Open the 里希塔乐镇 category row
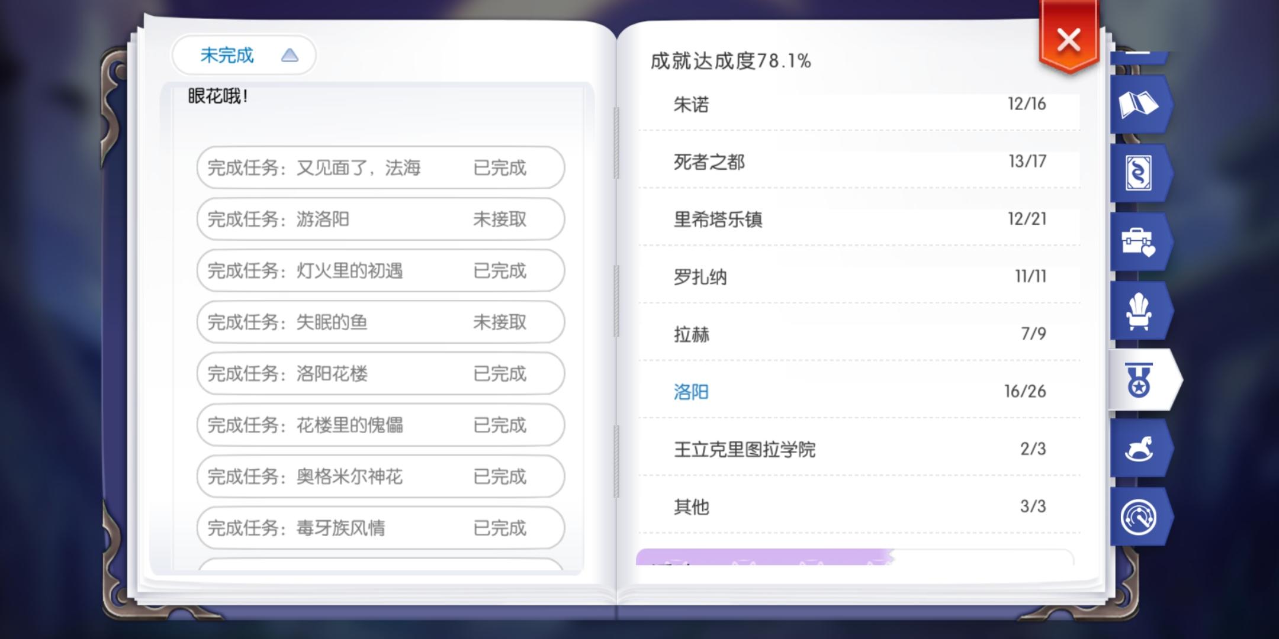This screenshot has width=1279, height=639. [x=859, y=219]
